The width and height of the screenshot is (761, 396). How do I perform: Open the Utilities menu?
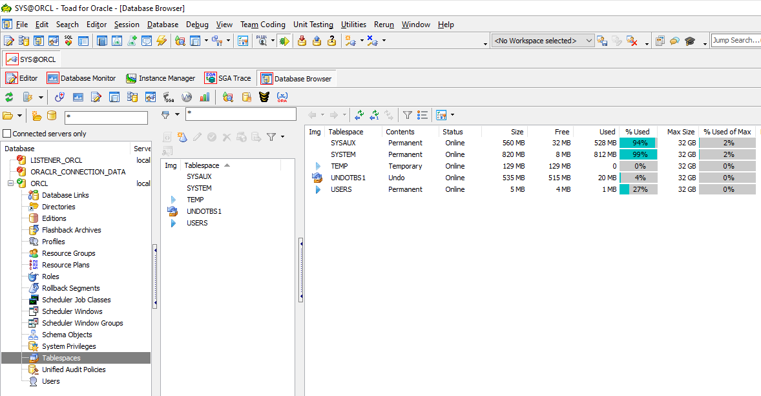point(353,25)
